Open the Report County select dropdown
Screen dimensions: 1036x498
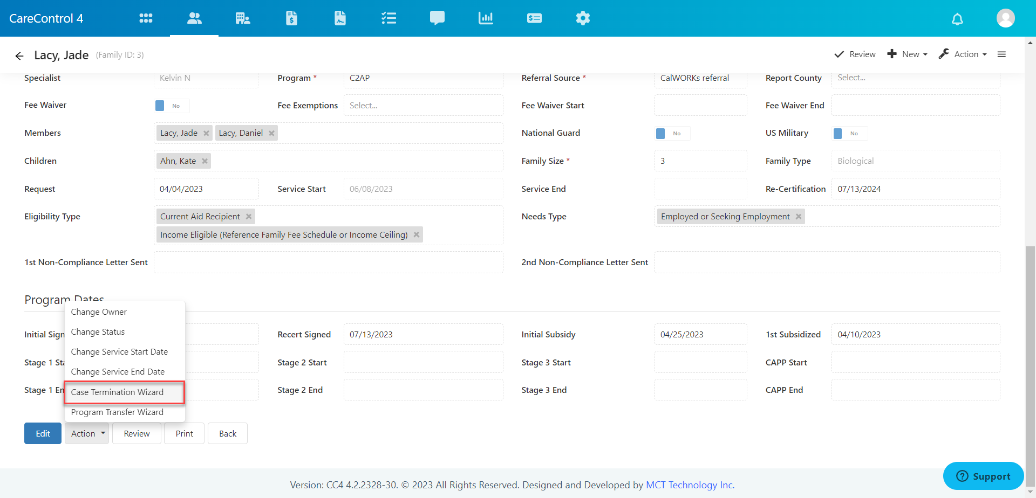[915, 78]
